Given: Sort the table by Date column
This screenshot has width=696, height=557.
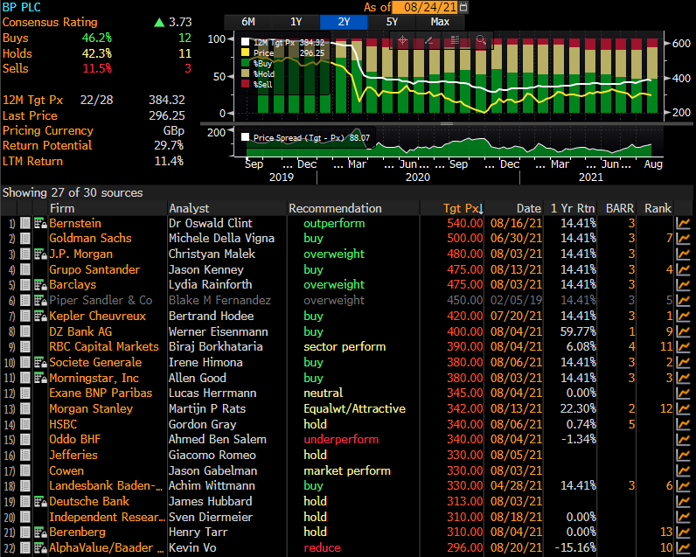Looking at the screenshot, I should tap(528, 208).
